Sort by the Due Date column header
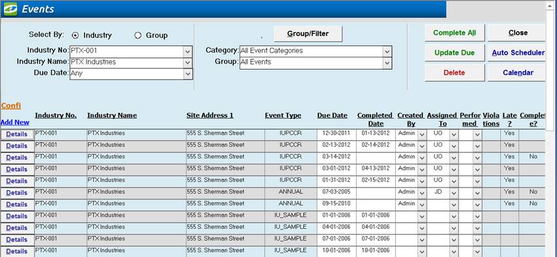This screenshot has width=557, height=257. 332,115
